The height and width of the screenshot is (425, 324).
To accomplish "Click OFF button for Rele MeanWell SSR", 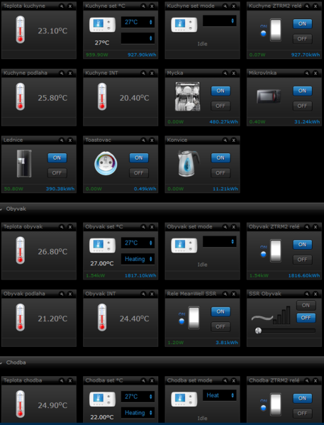I will pos(220,327).
